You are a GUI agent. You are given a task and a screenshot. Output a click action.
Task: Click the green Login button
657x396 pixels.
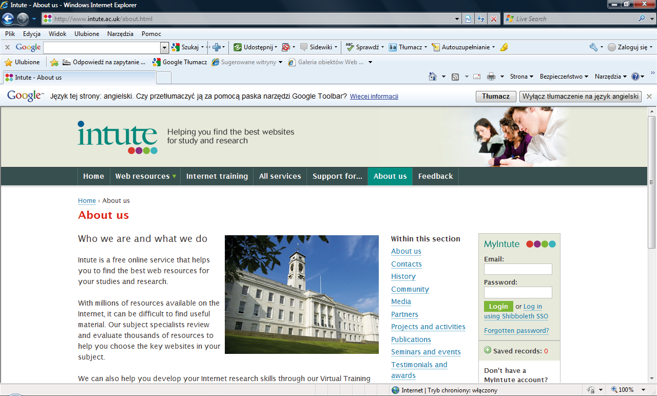click(498, 307)
